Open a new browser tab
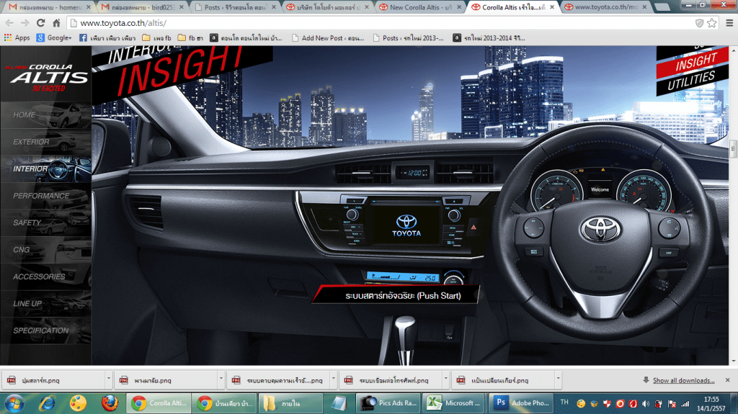 663,7
